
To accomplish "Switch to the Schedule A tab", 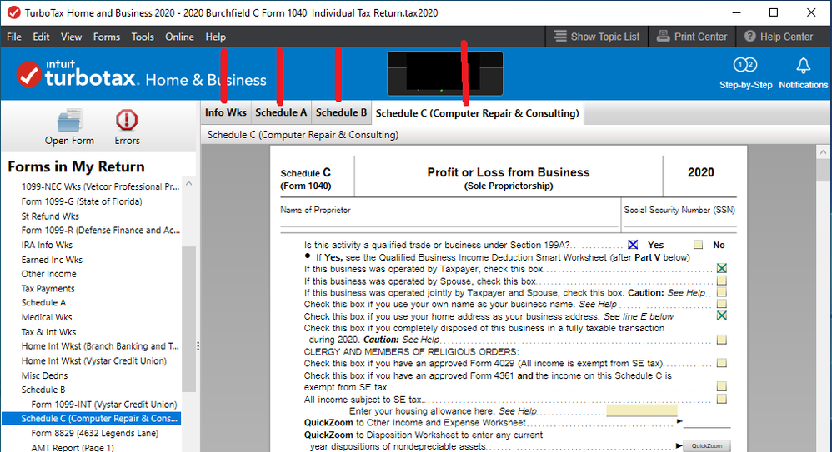I will [281, 112].
